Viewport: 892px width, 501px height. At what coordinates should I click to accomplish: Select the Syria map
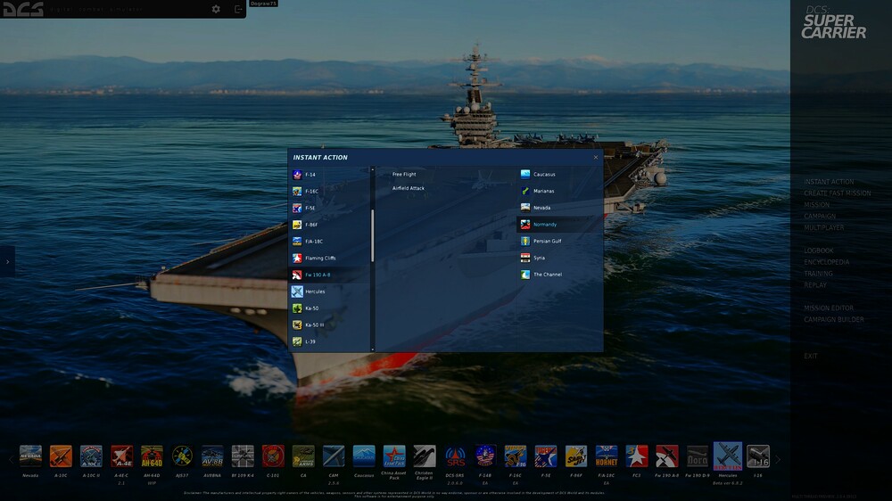click(x=559, y=258)
